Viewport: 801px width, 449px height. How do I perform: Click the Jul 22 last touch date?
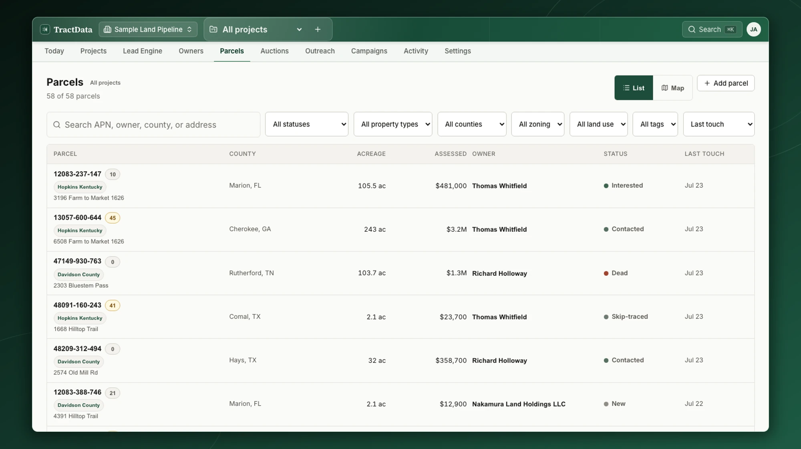click(x=694, y=404)
